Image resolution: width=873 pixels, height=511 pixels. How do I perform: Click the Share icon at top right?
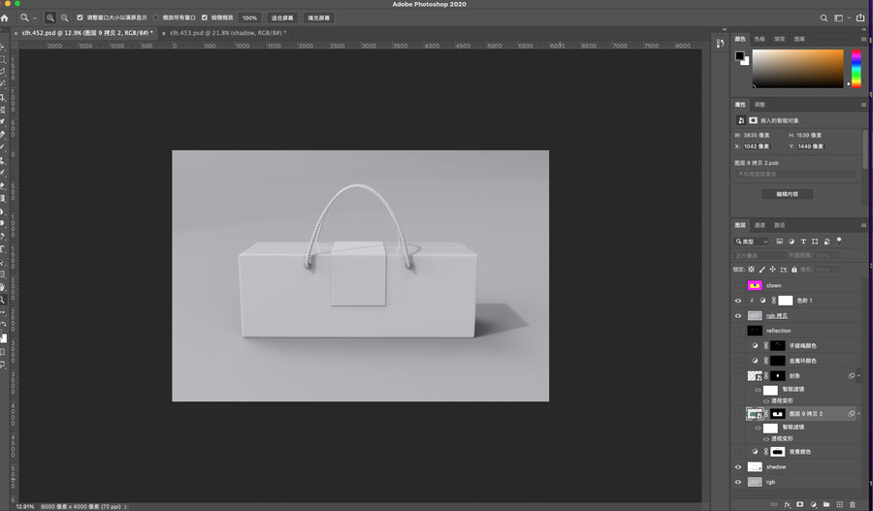tap(860, 17)
